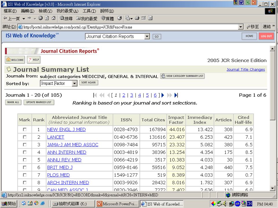Open the Journal Title Changes link
This screenshot has height=208, width=278.
click(x=246, y=70)
